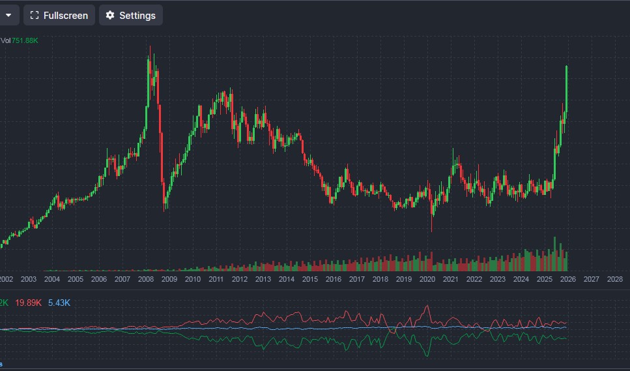Select the 2002 label on time axis
This screenshot has height=371, width=630.
click(x=6, y=279)
